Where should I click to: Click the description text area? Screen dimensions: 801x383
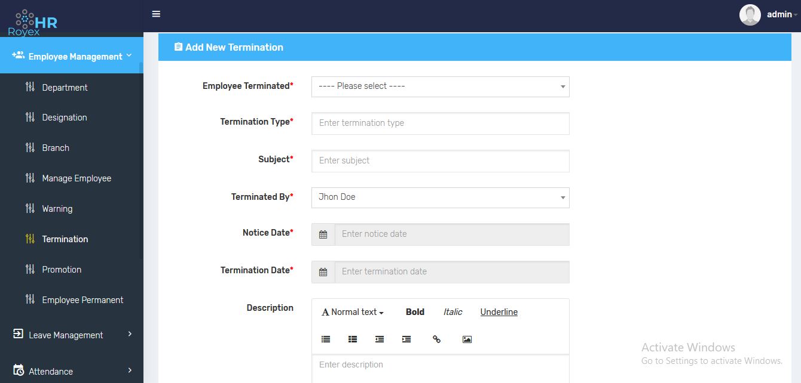click(441, 369)
